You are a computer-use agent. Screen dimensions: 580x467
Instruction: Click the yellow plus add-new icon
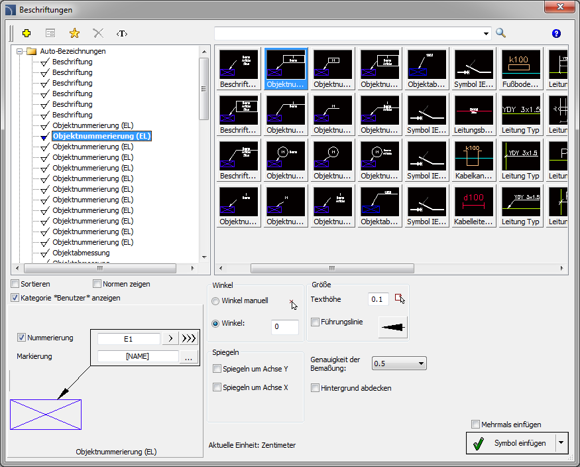pos(27,33)
